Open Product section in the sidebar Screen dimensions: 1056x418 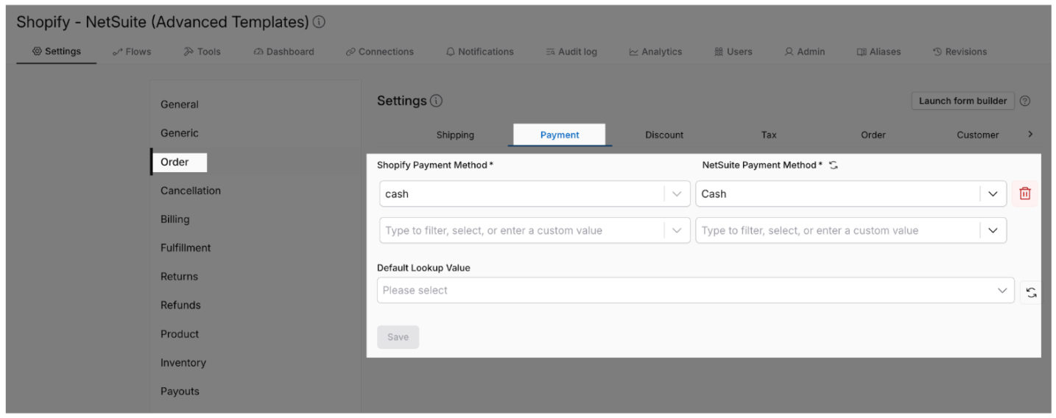click(x=180, y=334)
